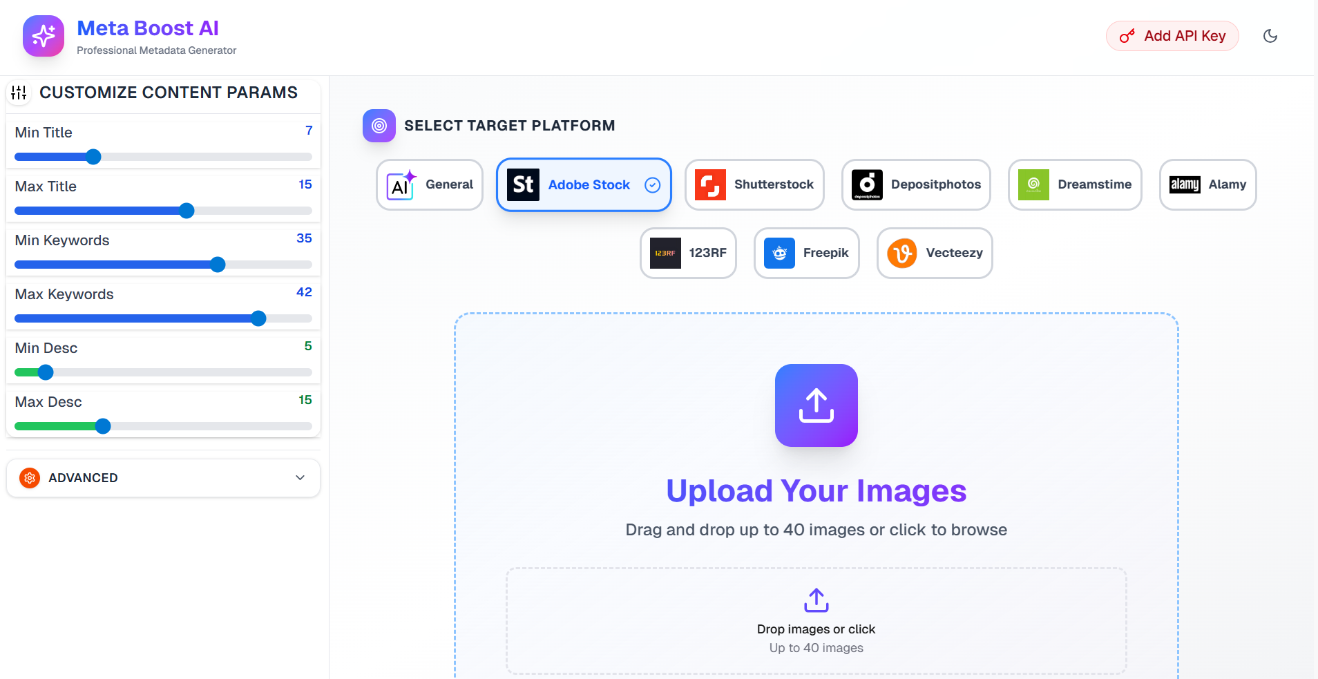1318x679 pixels.
Task: Click the large purple upload icon
Action: coord(816,405)
